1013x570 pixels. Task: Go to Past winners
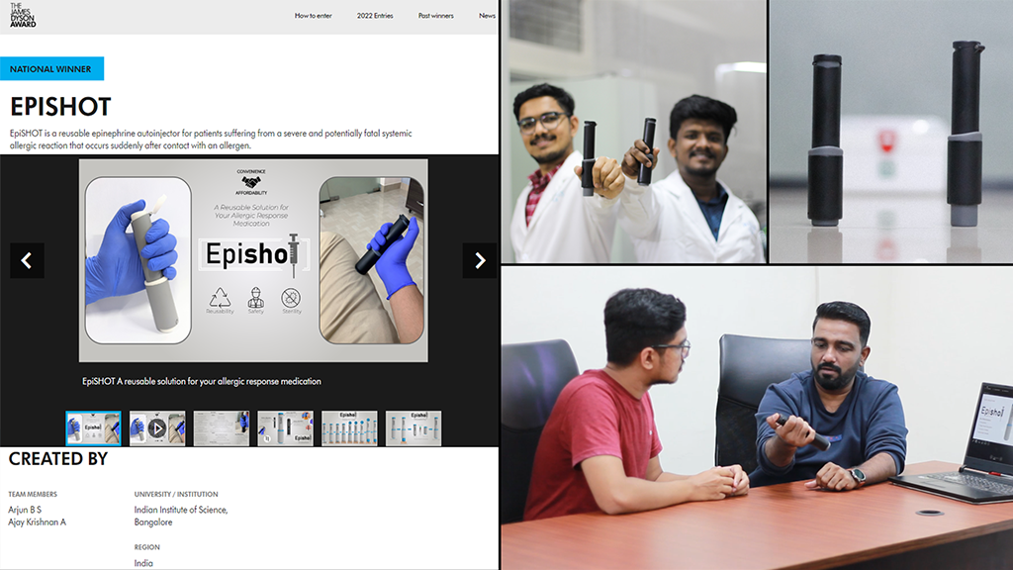[x=435, y=16]
